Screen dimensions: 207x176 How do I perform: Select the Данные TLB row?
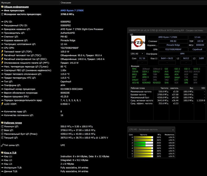tap(63, 171)
